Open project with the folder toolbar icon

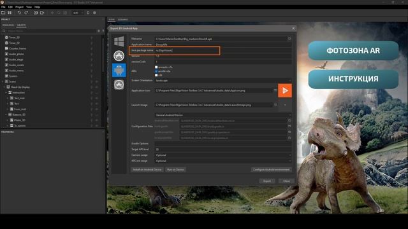click(x=3, y=13)
